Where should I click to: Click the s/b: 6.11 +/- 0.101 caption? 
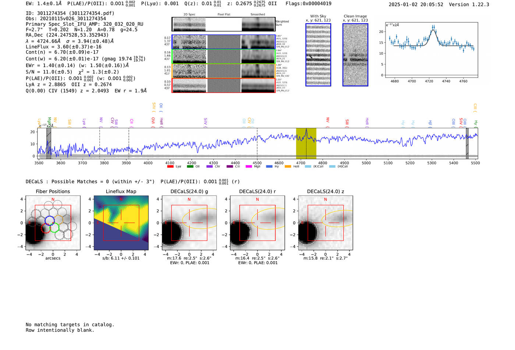coord(121,258)
